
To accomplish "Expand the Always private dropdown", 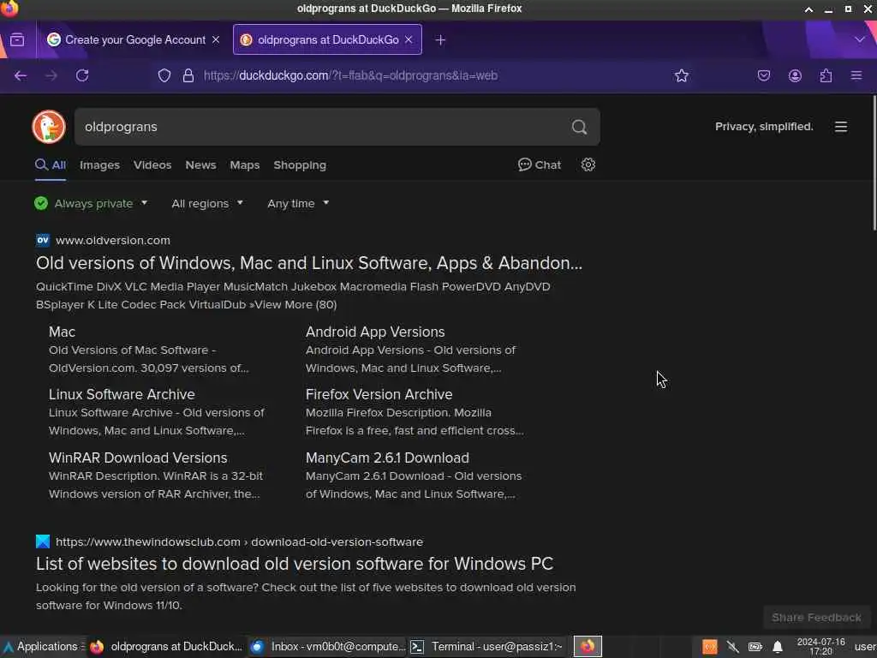I will coord(91,203).
